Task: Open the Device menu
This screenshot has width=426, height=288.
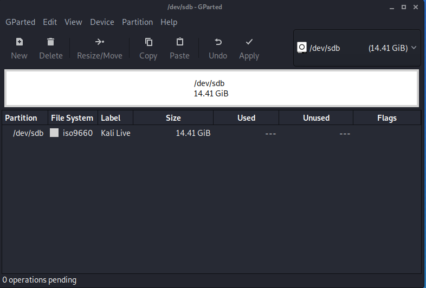Action: click(x=102, y=22)
